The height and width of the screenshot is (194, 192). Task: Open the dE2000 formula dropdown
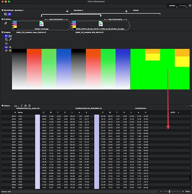coord(172,6)
